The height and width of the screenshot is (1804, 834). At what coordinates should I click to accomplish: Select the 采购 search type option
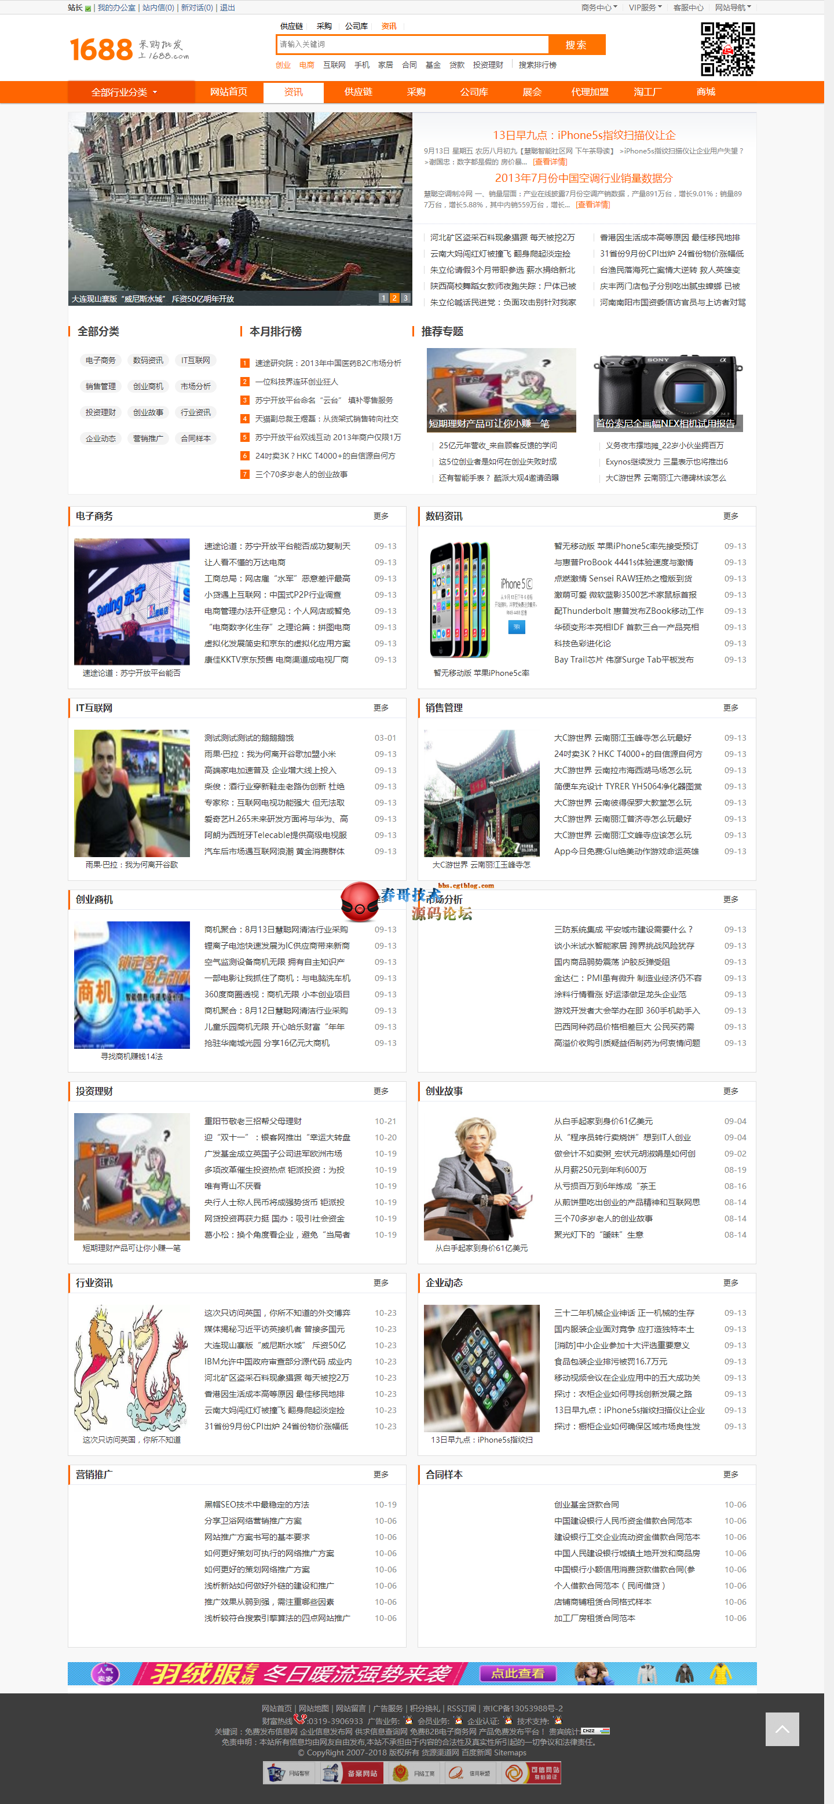pyautogui.click(x=324, y=26)
